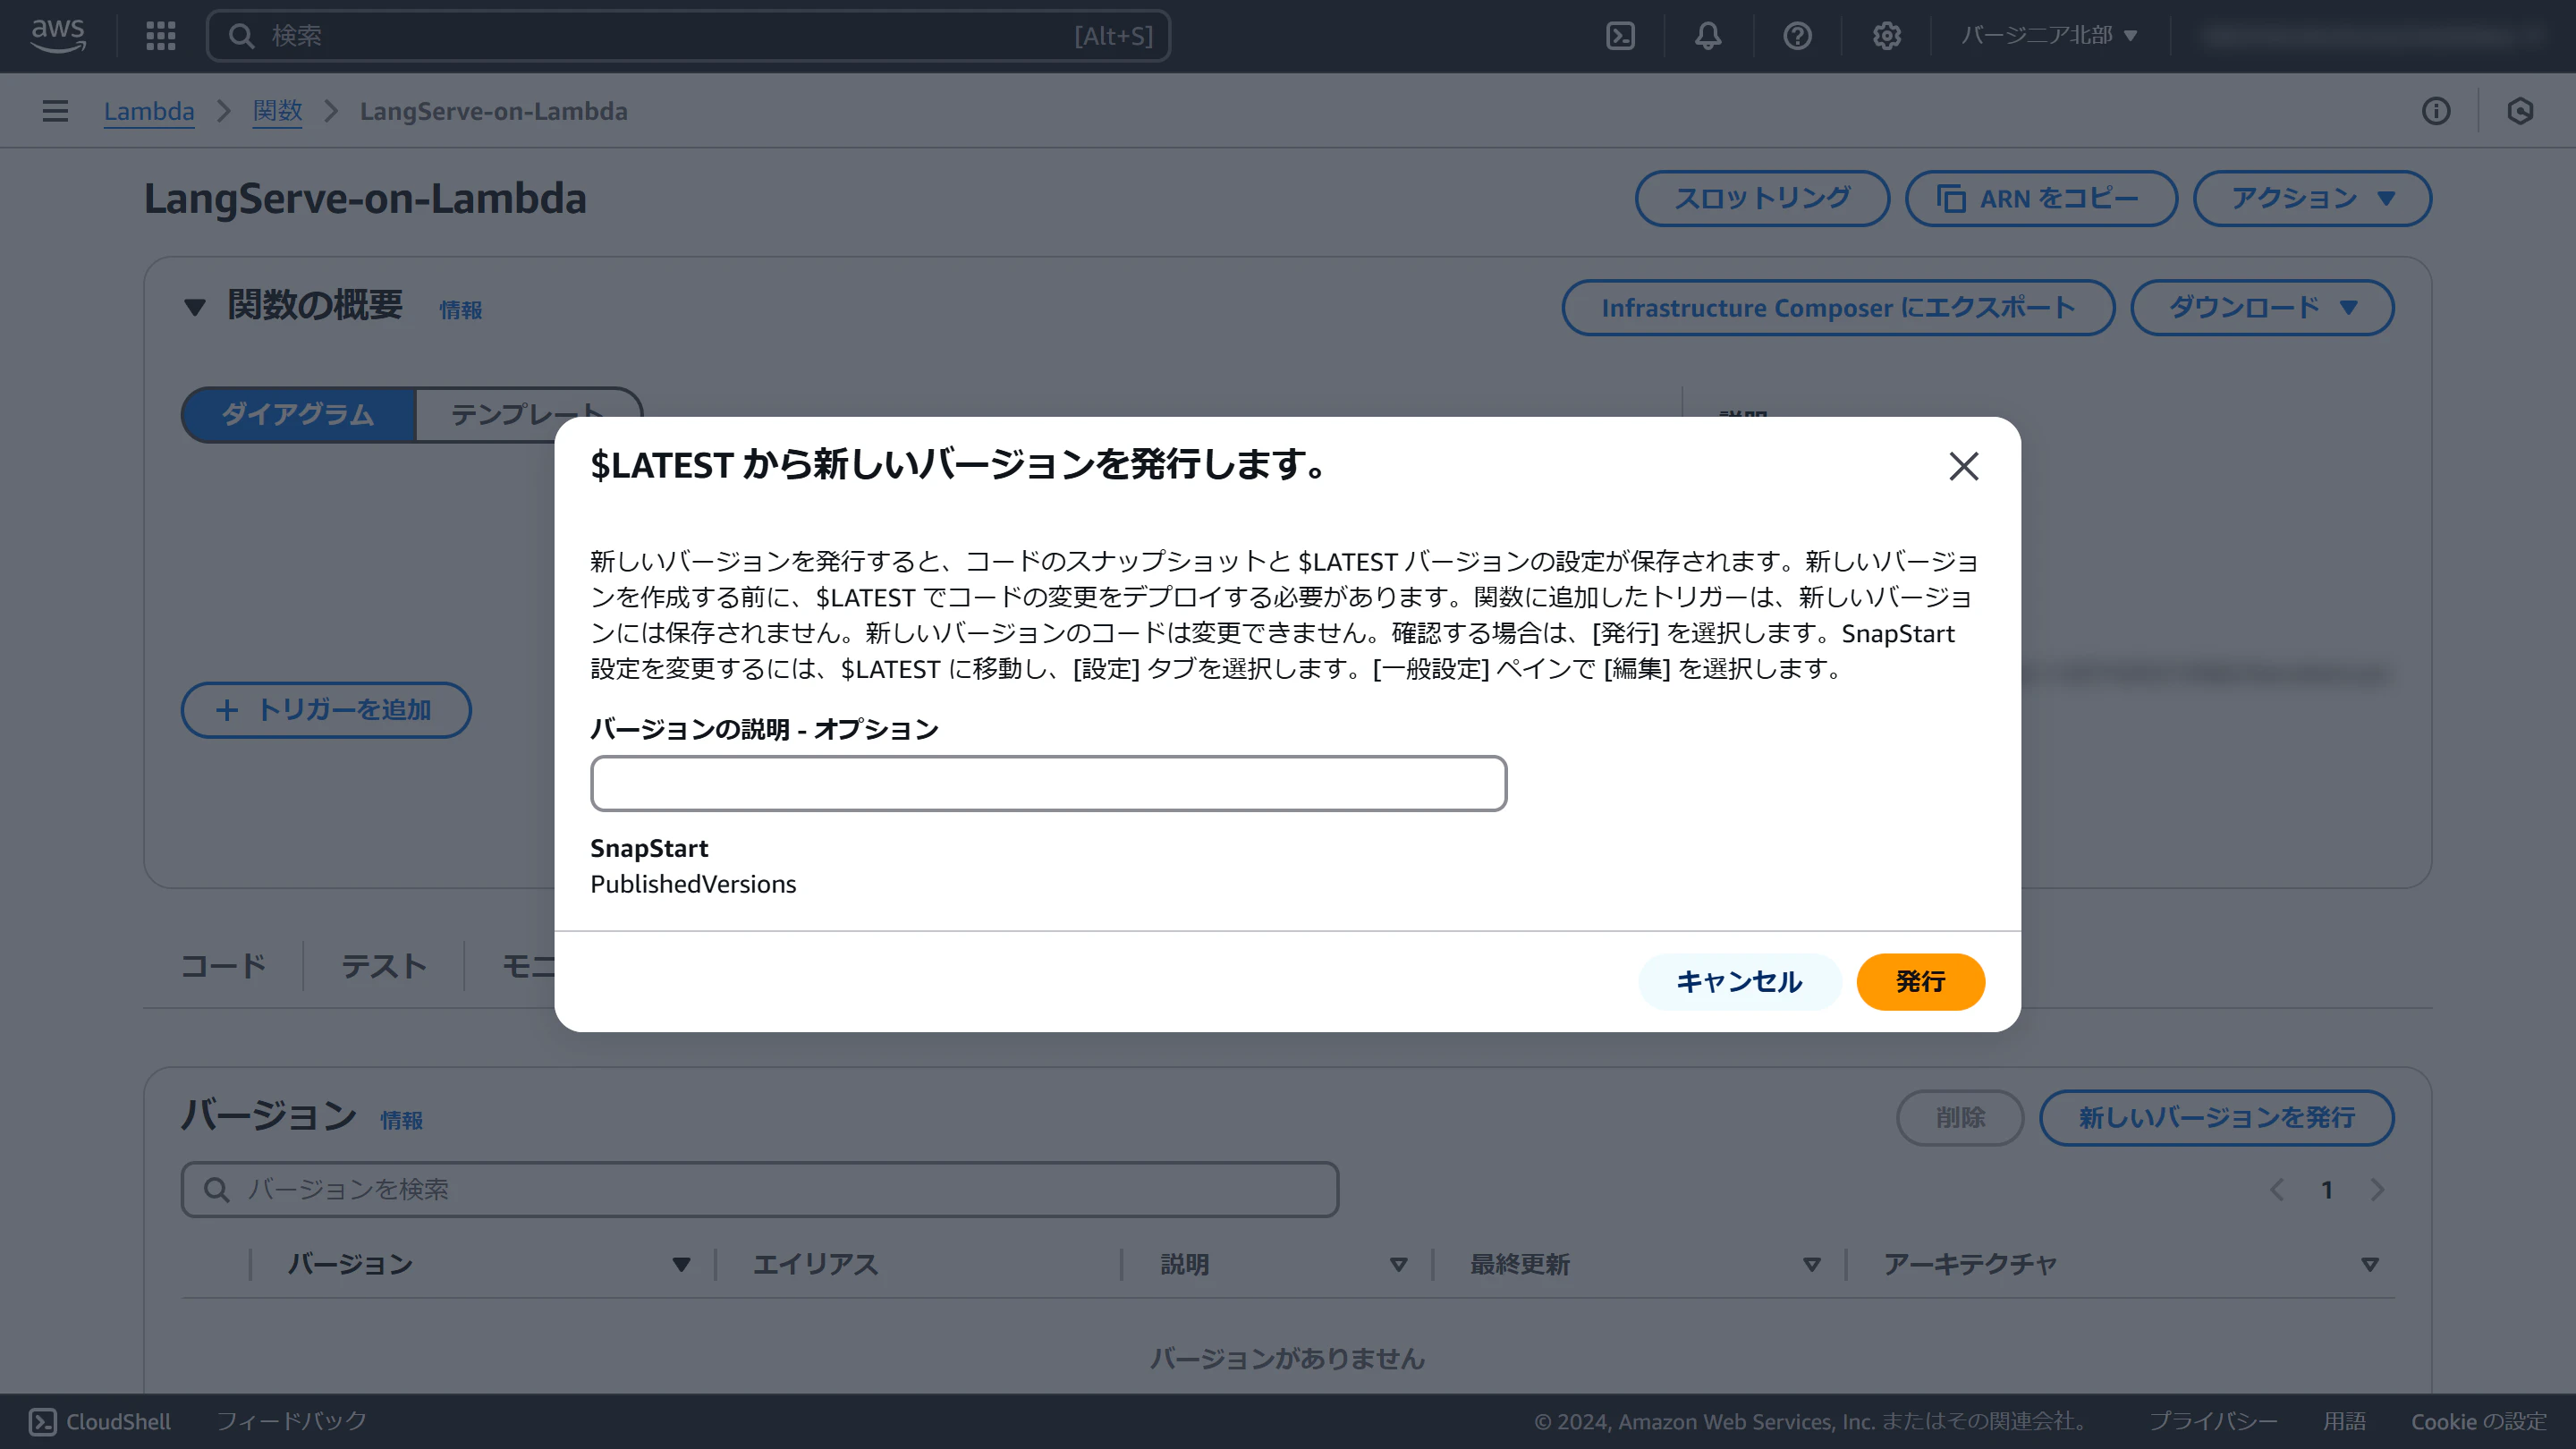Sort by the 説明 column
2576x1449 pixels.
click(1398, 1265)
